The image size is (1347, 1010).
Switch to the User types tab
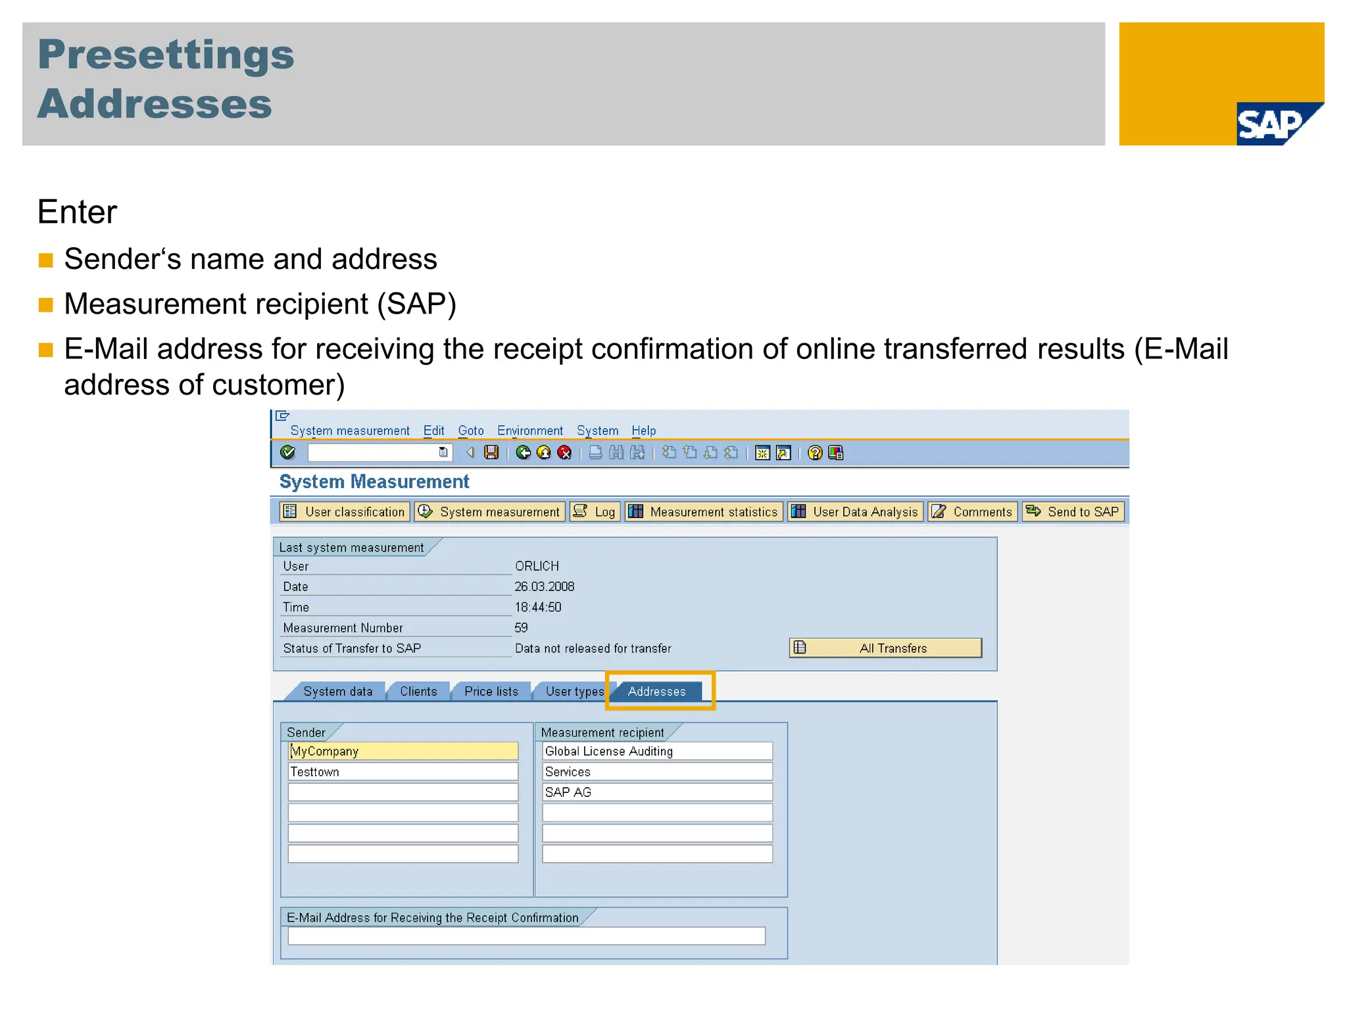coord(574,691)
